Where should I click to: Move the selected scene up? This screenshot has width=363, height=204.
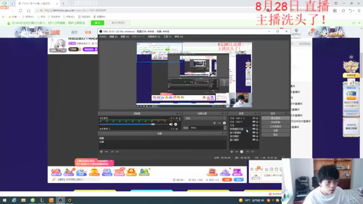pos(112,152)
